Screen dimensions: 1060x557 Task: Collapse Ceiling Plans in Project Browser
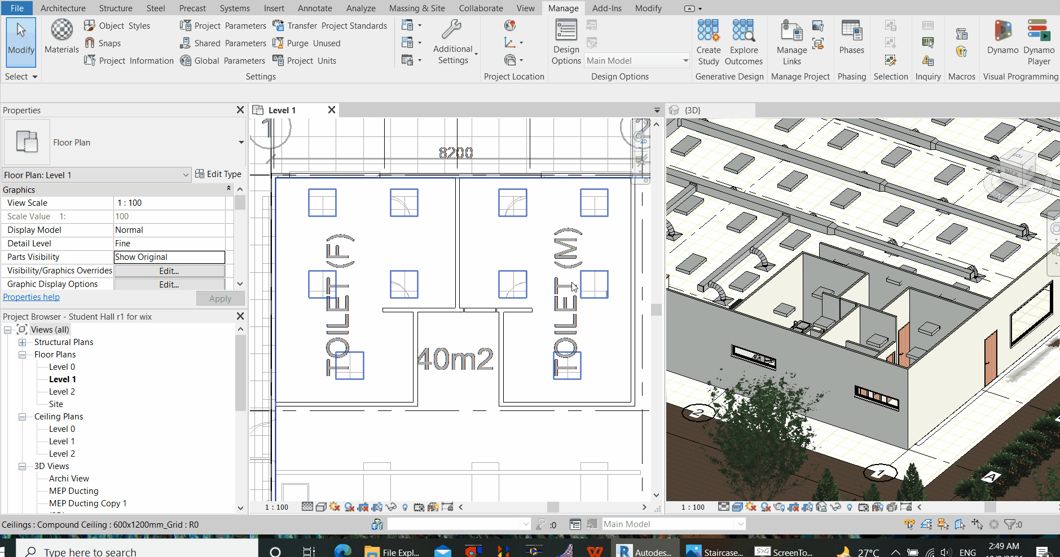(x=22, y=417)
